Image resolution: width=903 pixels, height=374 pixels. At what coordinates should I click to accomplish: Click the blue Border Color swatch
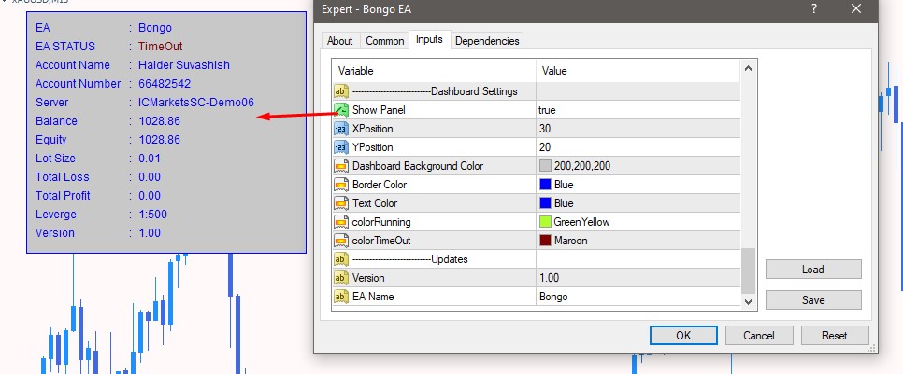click(x=545, y=185)
